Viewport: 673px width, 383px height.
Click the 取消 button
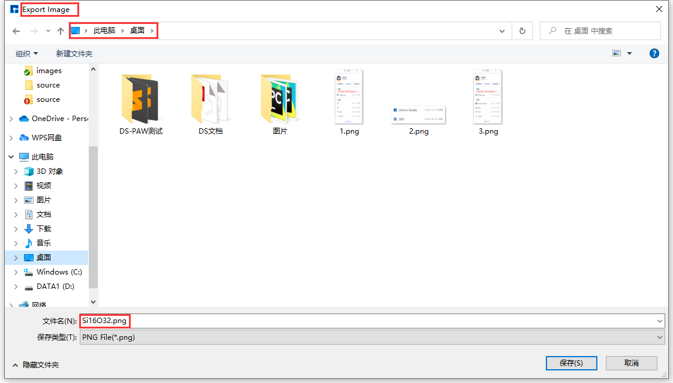(x=632, y=363)
